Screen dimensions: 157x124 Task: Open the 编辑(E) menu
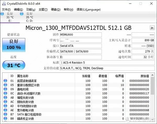pyautogui.click(x=18, y=10)
